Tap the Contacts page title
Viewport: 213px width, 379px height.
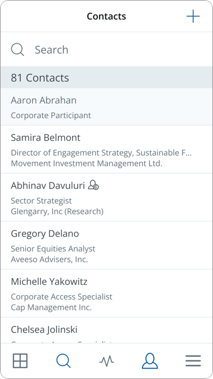pyautogui.click(x=106, y=16)
